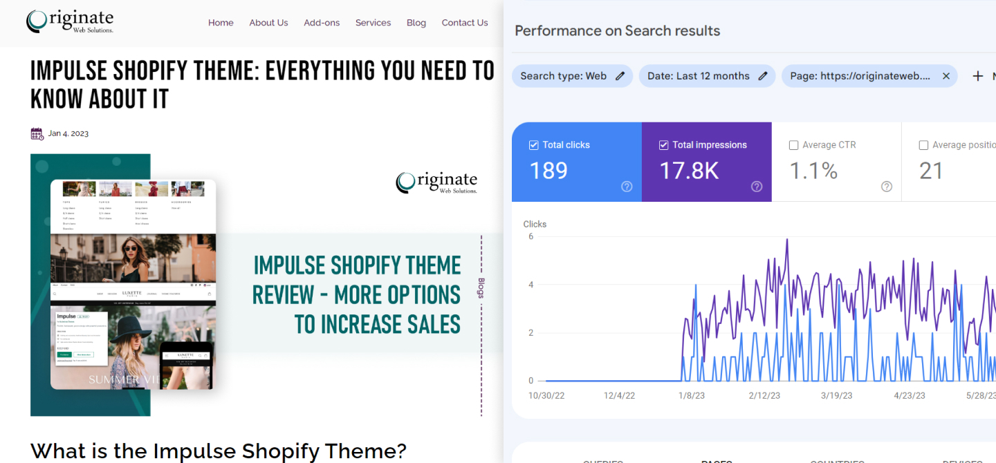Add a new filter with plus icon
Image resolution: width=996 pixels, height=463 pixels.
(x=978, y=76)
